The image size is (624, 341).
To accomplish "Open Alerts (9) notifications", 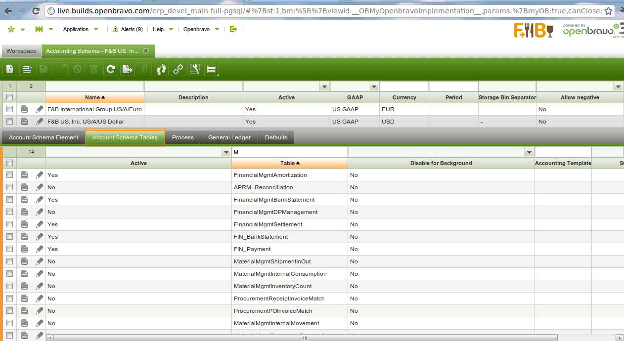I will 128,30.
